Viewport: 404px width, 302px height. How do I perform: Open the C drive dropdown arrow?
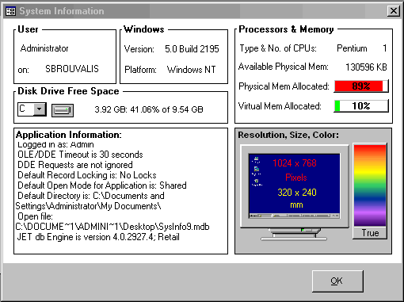click(40, 109)
